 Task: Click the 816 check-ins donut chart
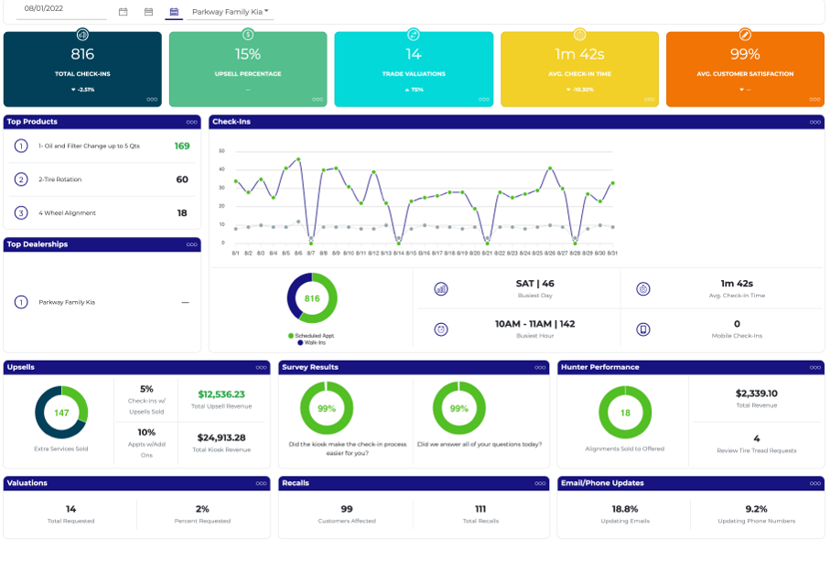(312, 298)
